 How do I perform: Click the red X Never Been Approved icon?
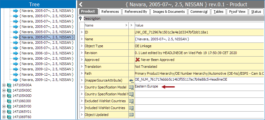(138, 60)
